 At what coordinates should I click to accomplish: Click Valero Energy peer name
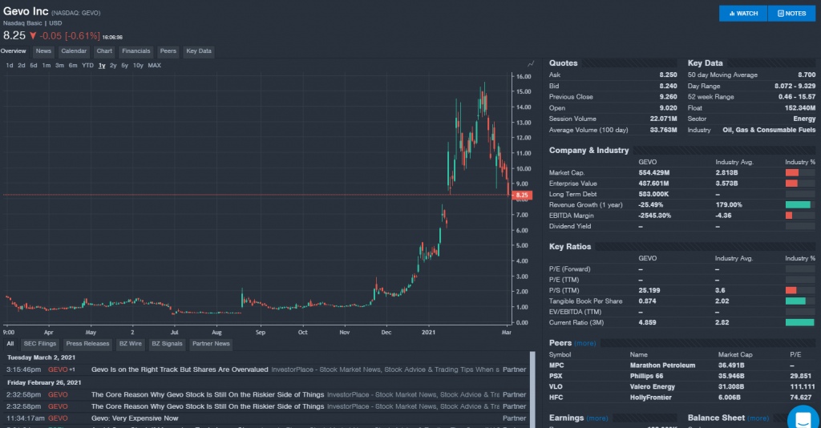653,386
